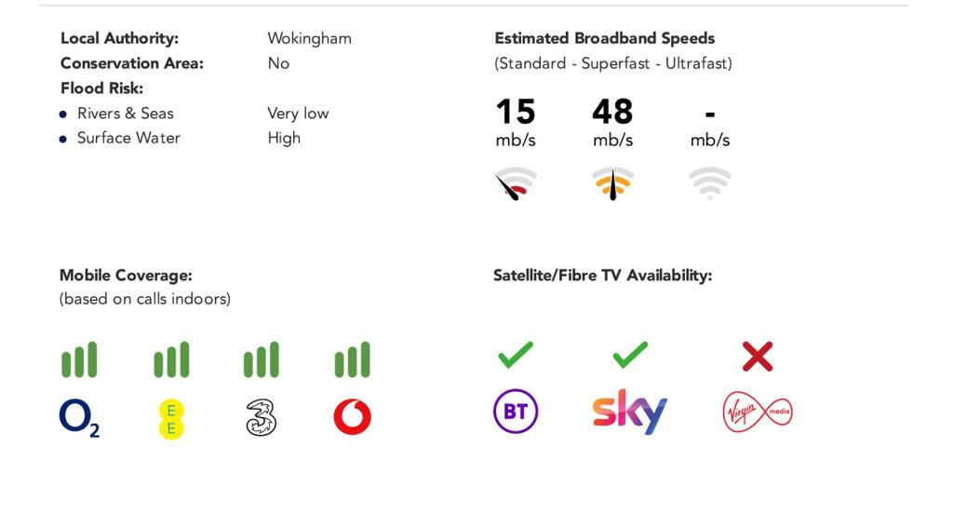Click the Wokingham local authority value
This screenshot has height=528, width=953.
(x=309, y=38)
